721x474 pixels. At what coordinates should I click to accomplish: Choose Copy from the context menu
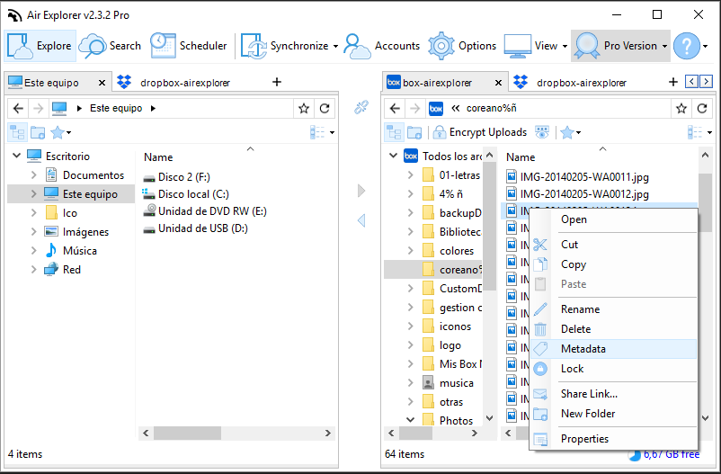(x=613, y=264)
